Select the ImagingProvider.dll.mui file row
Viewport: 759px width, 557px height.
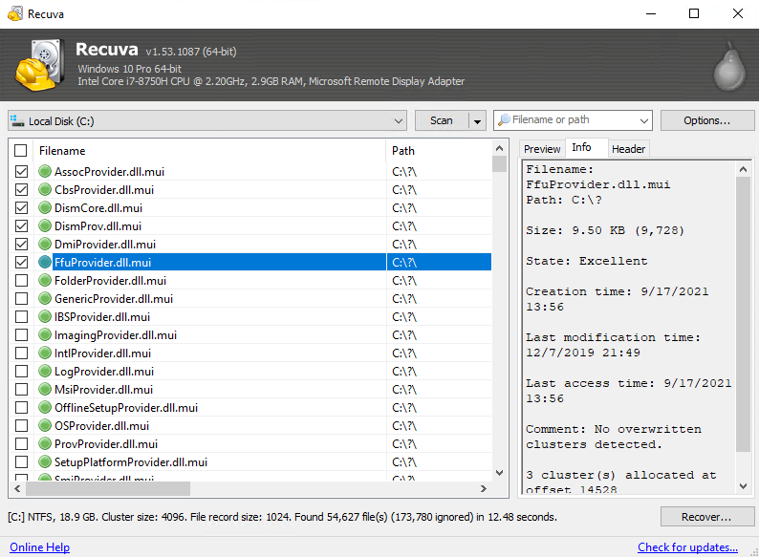[x=250, y=335]
